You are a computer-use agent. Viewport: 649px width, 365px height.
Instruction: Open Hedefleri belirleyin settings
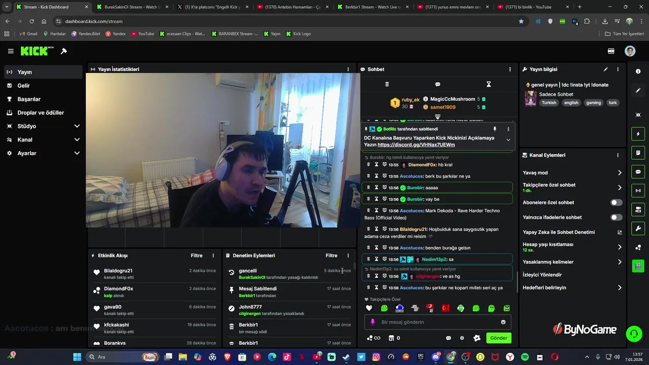coord(572,287)
